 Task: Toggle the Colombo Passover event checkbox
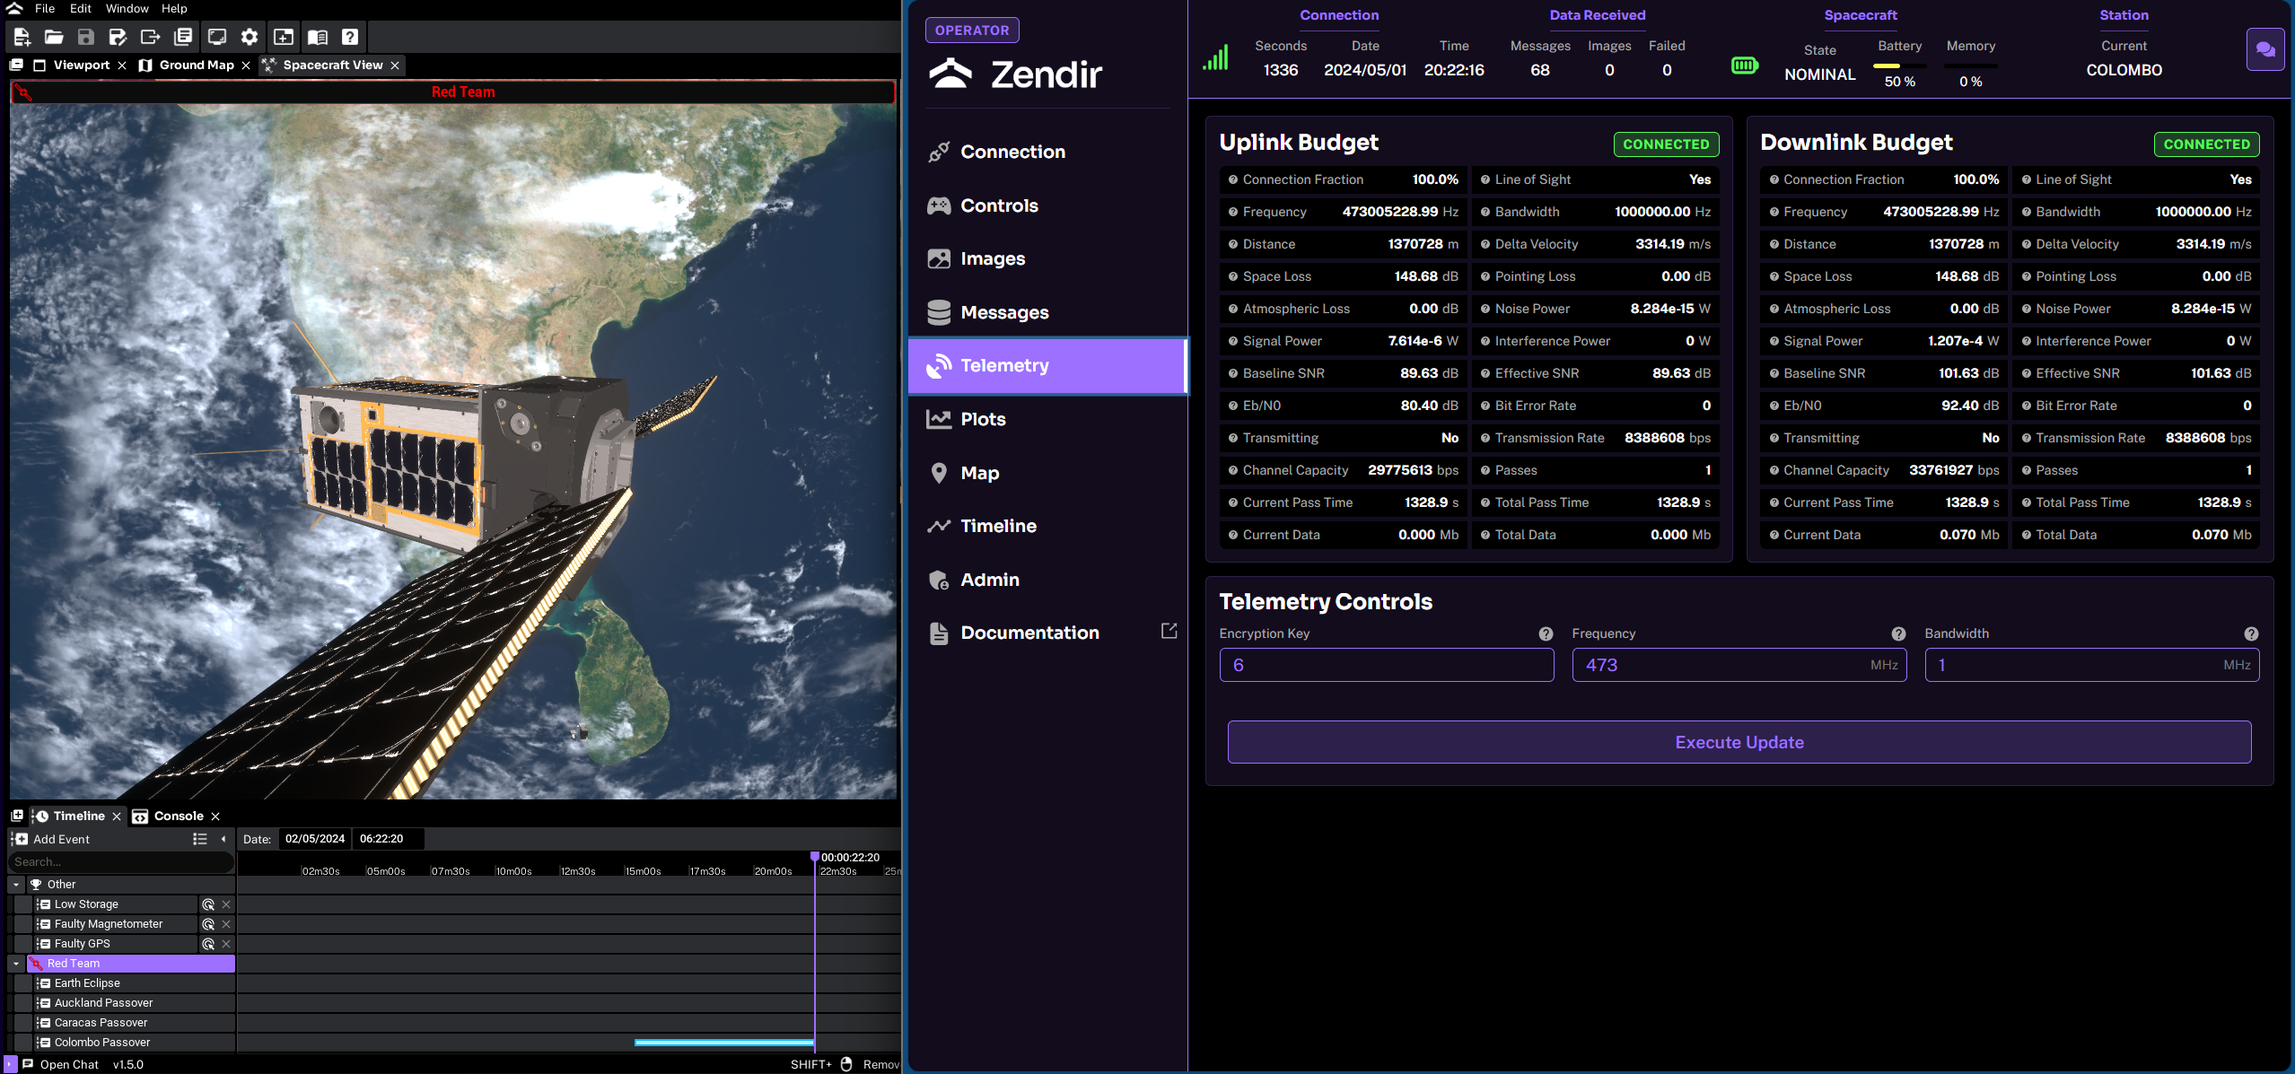point(23,1043)
